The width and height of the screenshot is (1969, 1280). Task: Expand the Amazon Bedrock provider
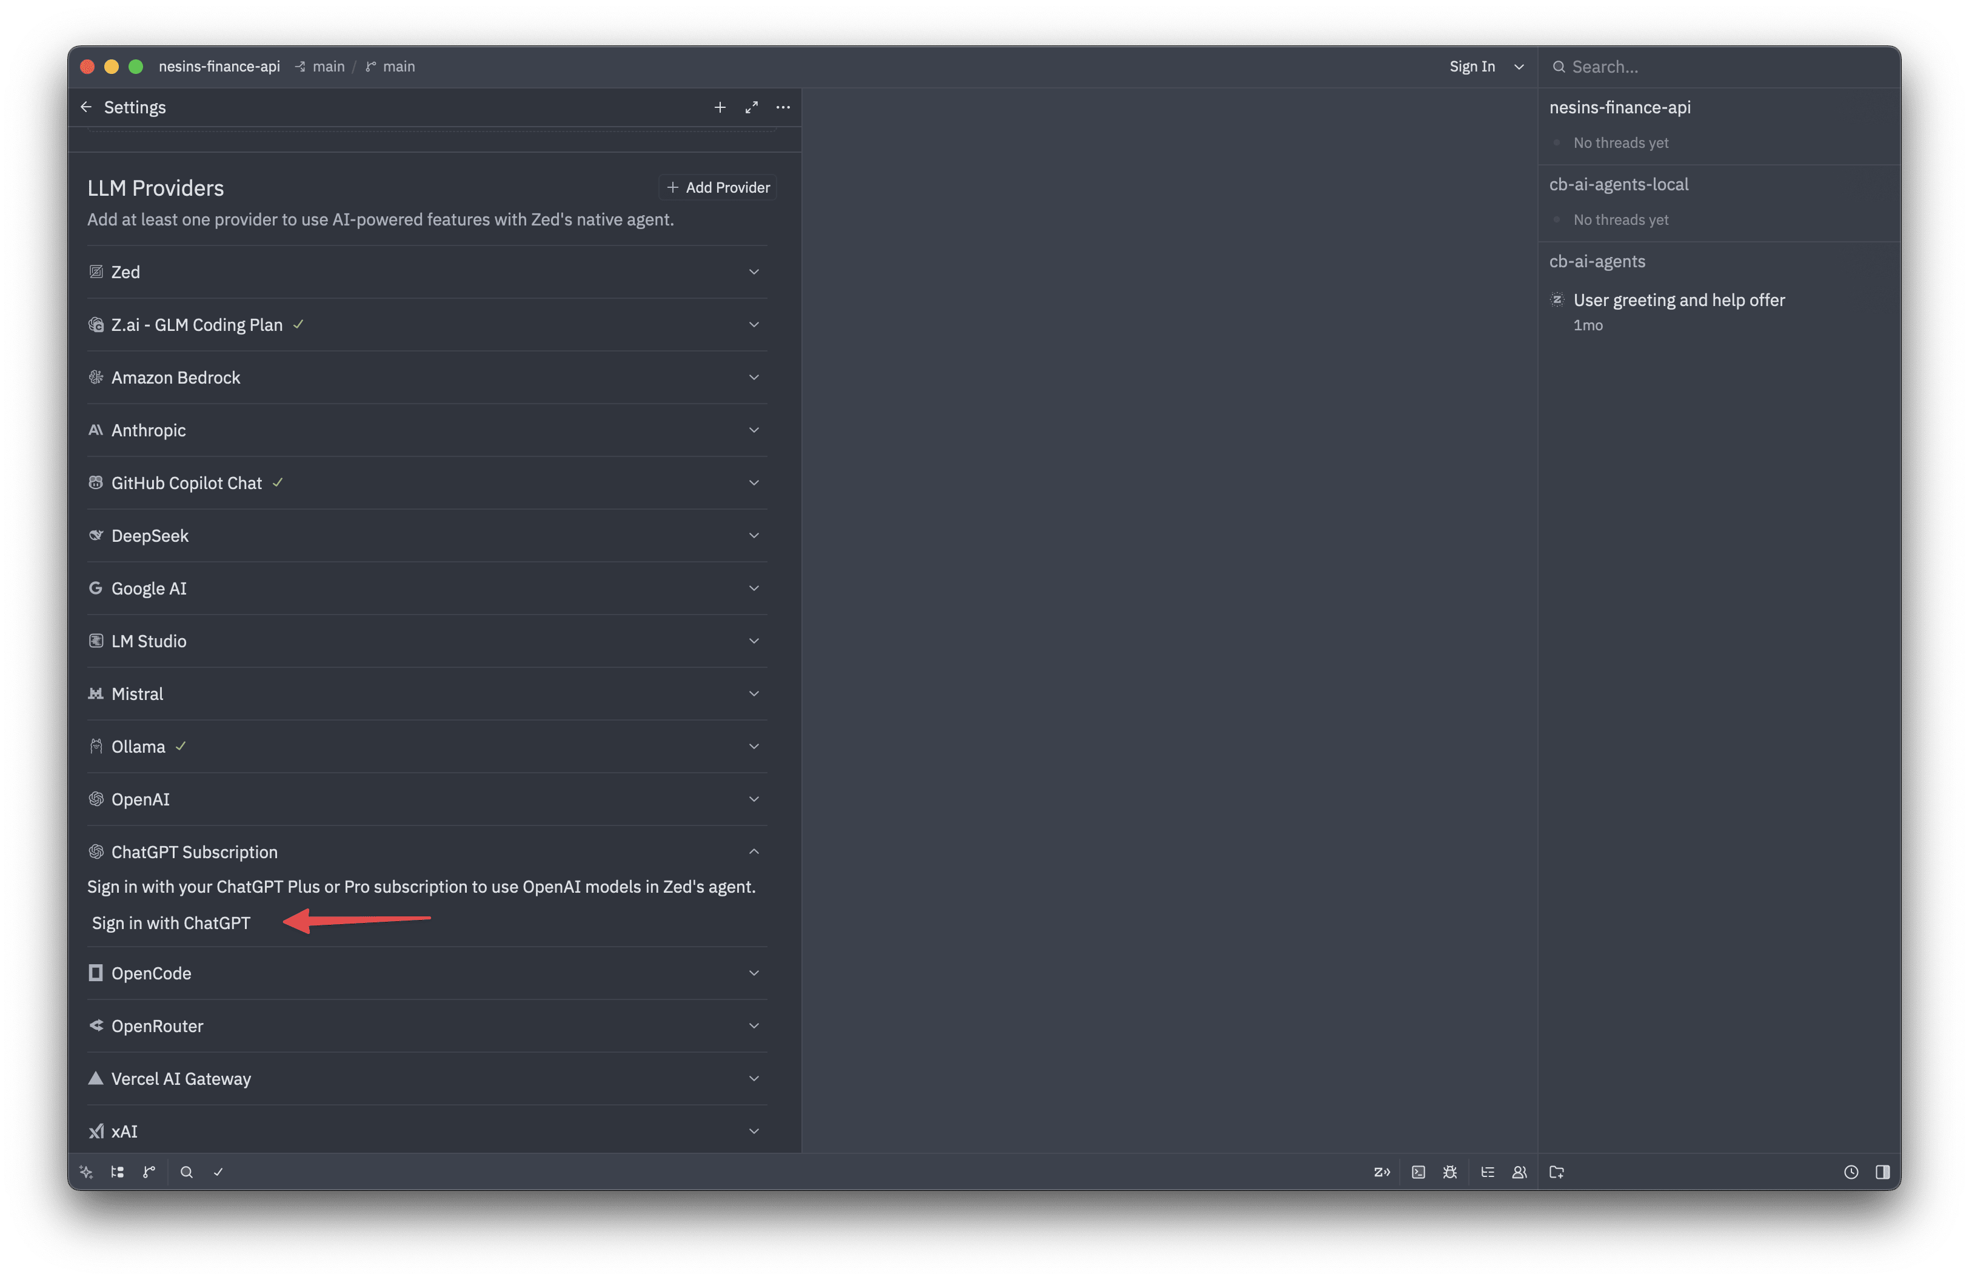click(427, 378)
